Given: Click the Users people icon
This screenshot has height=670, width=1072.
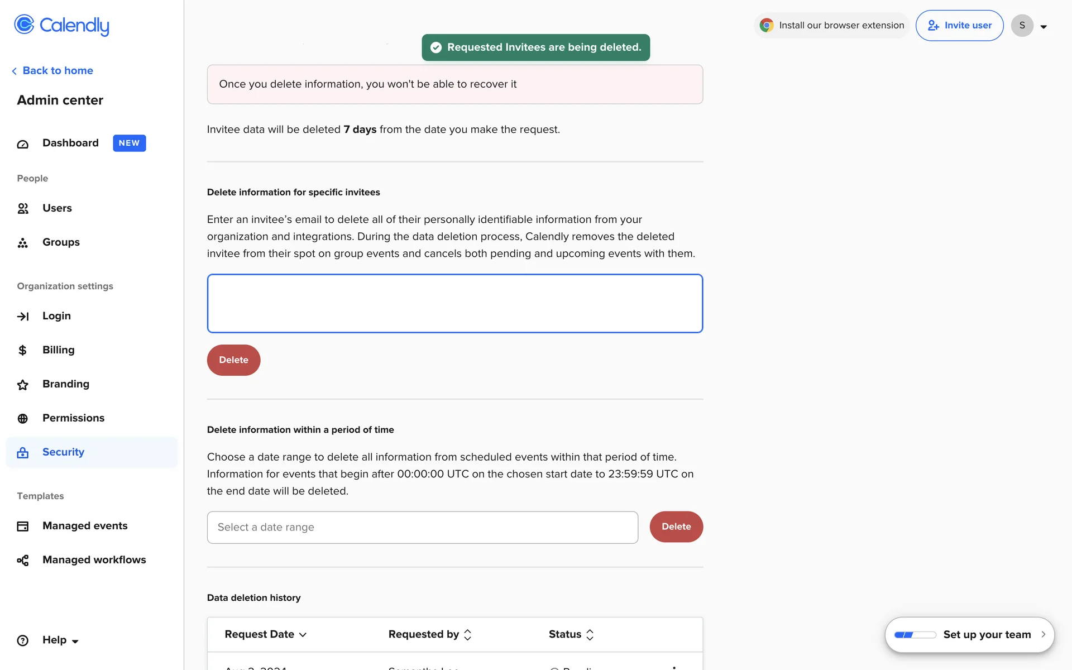Looking at the screenshot, I should pyautogui.click(x=23, y=209).
